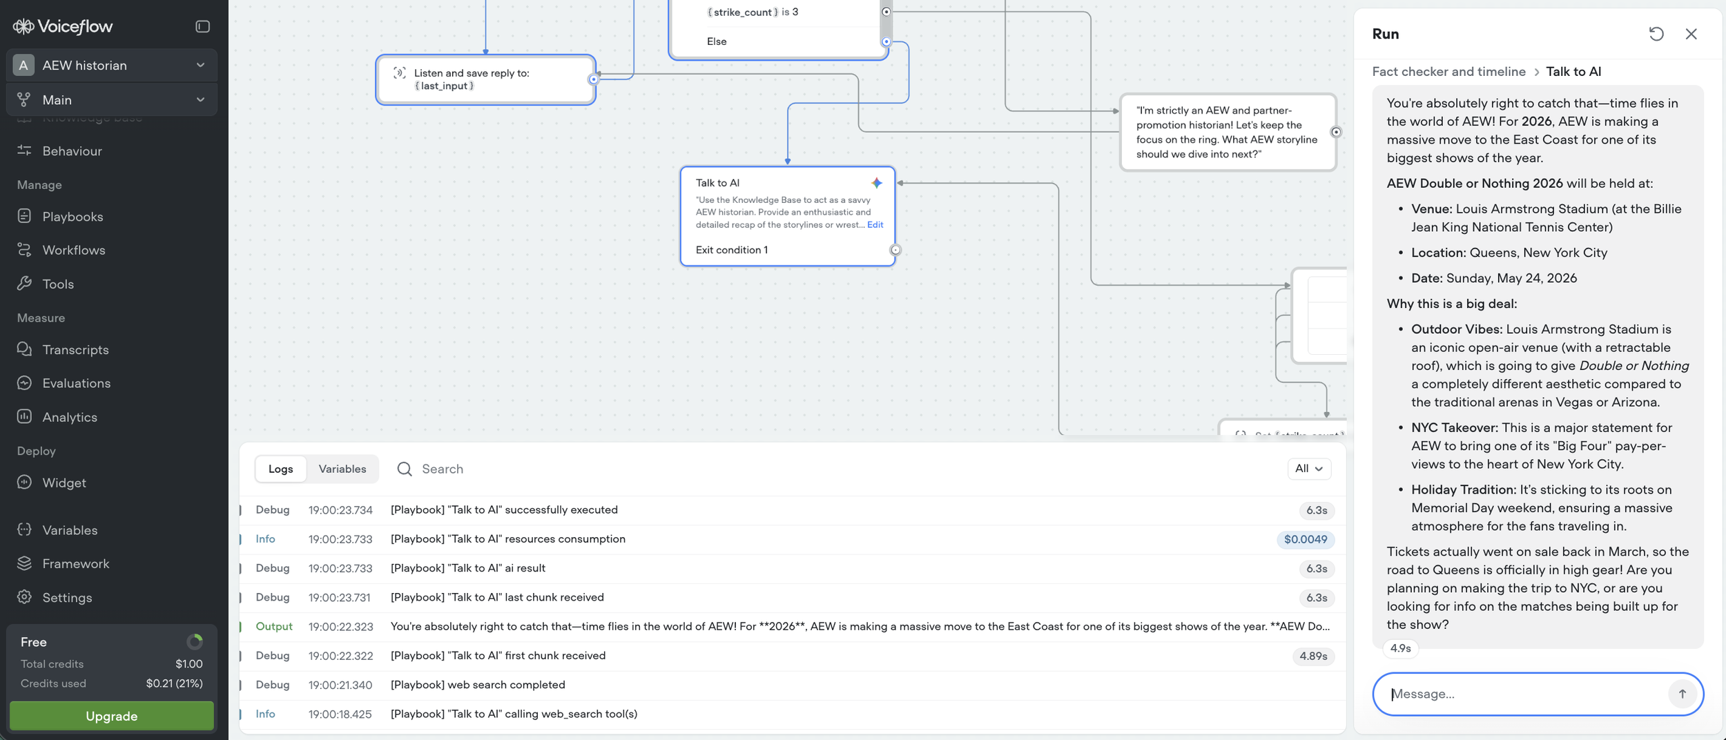This screenshot has height=740, width=1726.
Task: Open the Playbooks icon in sidebar
Action: pyautogui.click(x=24, y=216)
